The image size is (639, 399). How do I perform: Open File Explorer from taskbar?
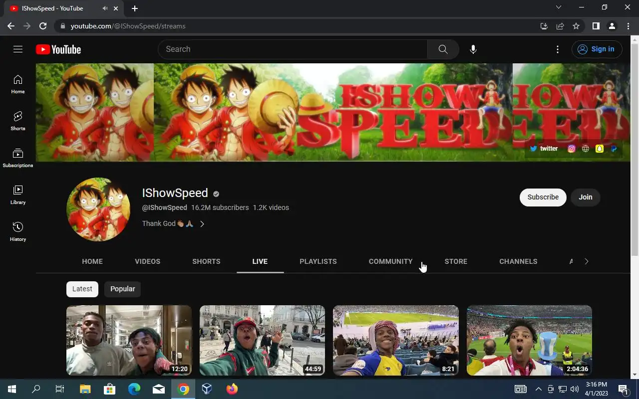[85, 389]
